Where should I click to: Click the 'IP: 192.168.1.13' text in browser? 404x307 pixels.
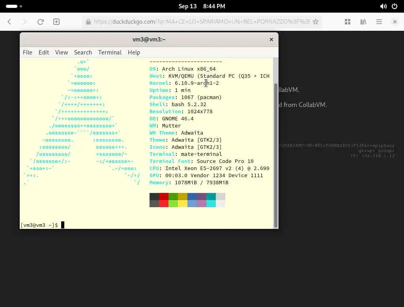(372, 156)
